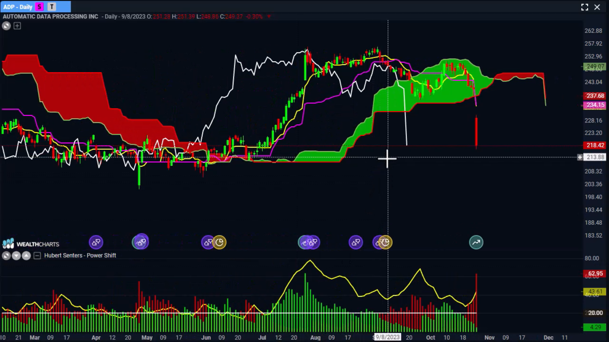Click the 208.32 price axis label
Viewport: 609px width, 342px height.
pos(593,171)
